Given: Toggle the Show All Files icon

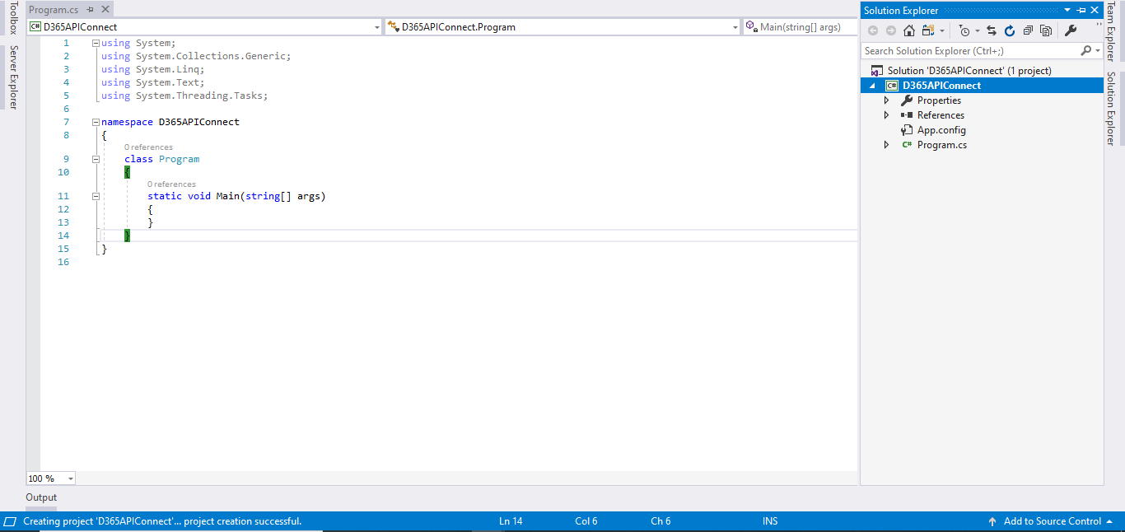Looking at the screenshot, I should [1046, 30].
